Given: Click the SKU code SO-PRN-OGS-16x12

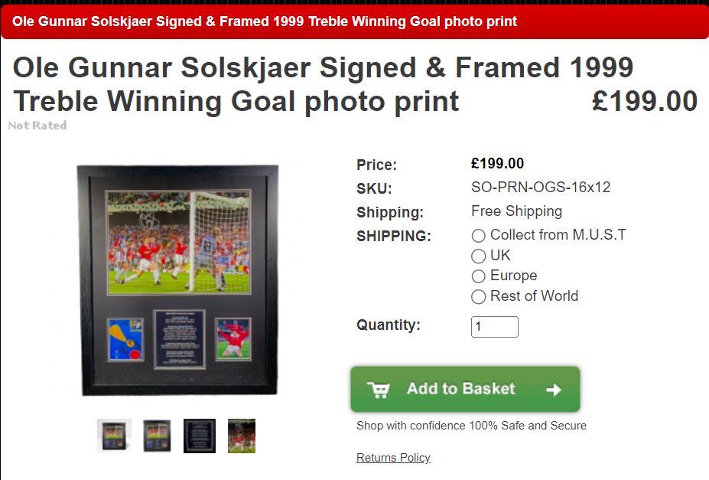Looking at the screenshot, I should point(540,188).
